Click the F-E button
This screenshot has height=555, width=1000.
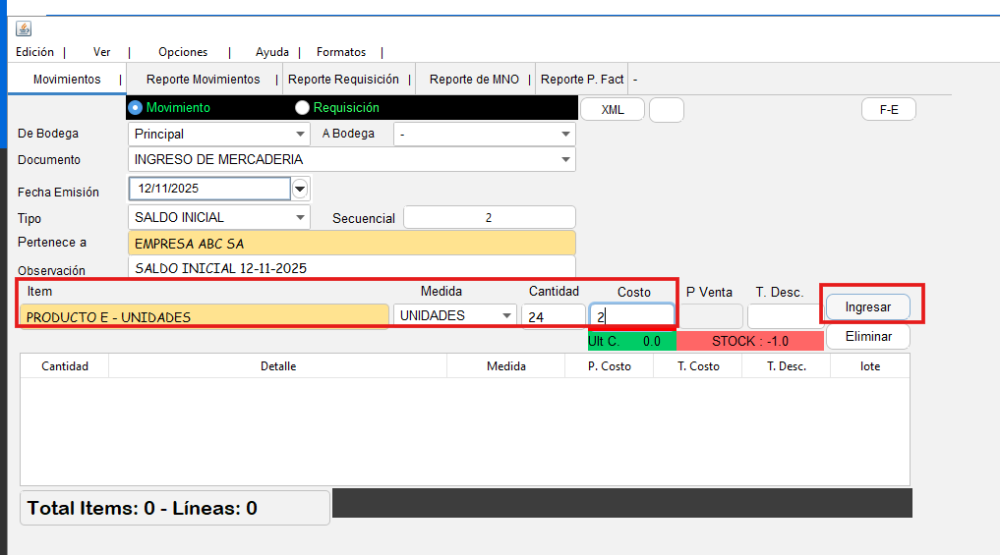pyautogui.click(x=888, y=110)
